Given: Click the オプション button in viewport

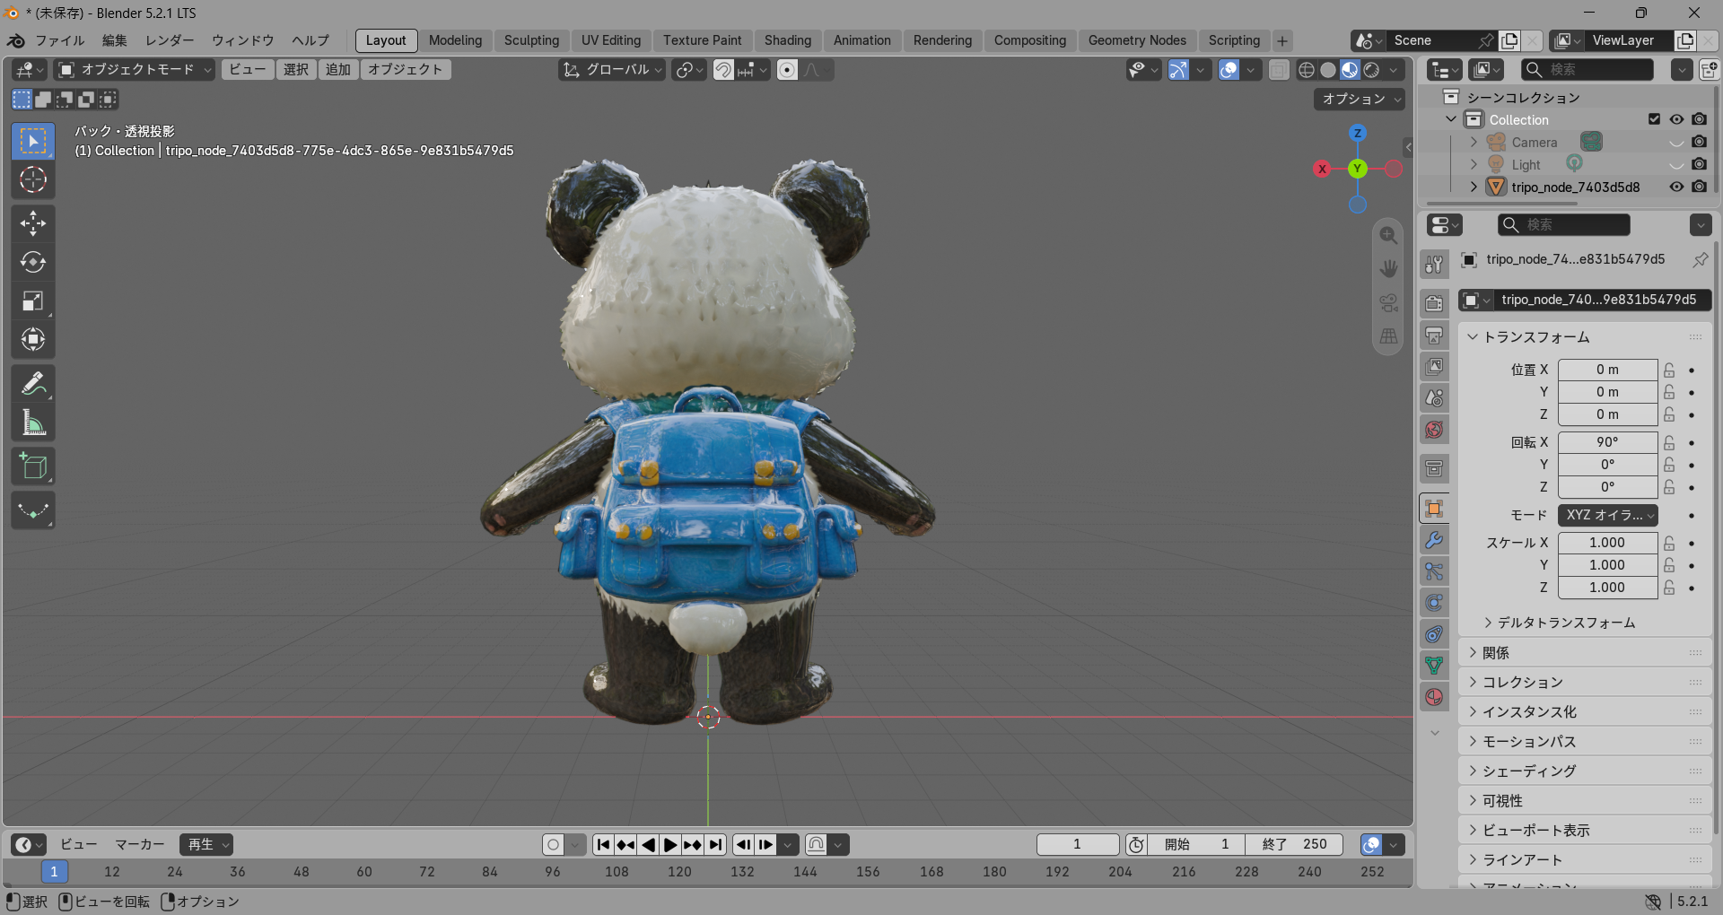Looking at the screenshot, I should [x=1360, y=99].
